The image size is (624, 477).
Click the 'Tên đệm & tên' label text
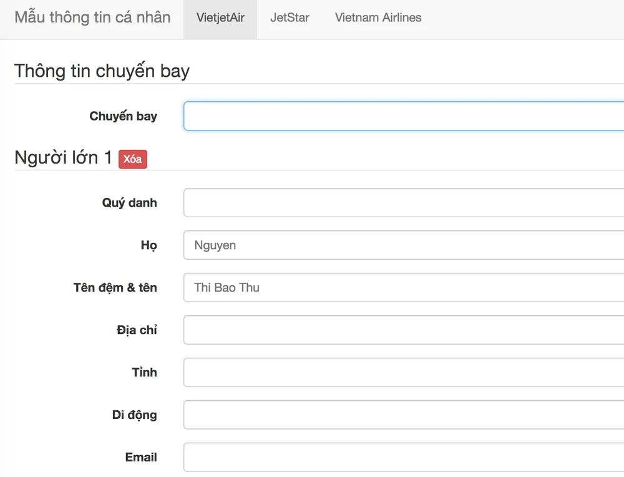[115, 288]
